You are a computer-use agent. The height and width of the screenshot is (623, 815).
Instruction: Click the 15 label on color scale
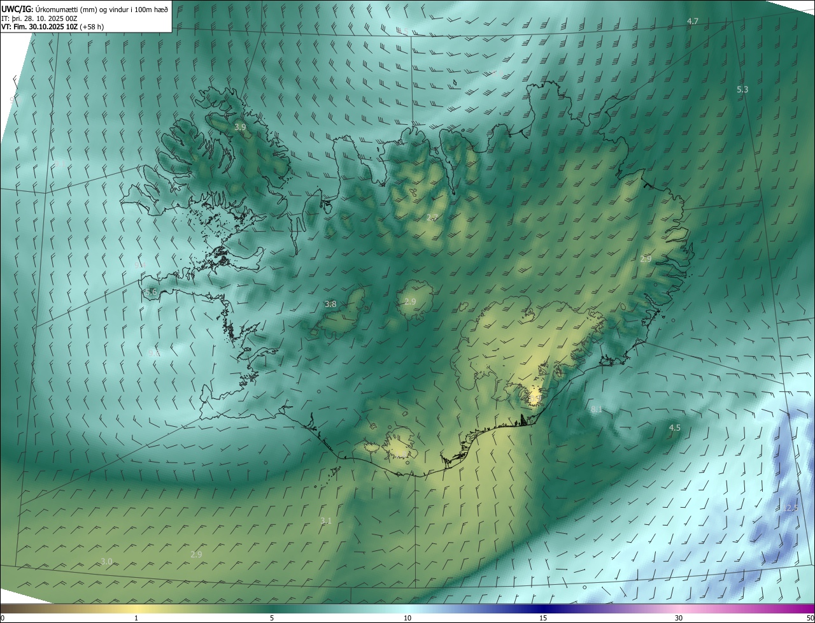tap(543, 619)
